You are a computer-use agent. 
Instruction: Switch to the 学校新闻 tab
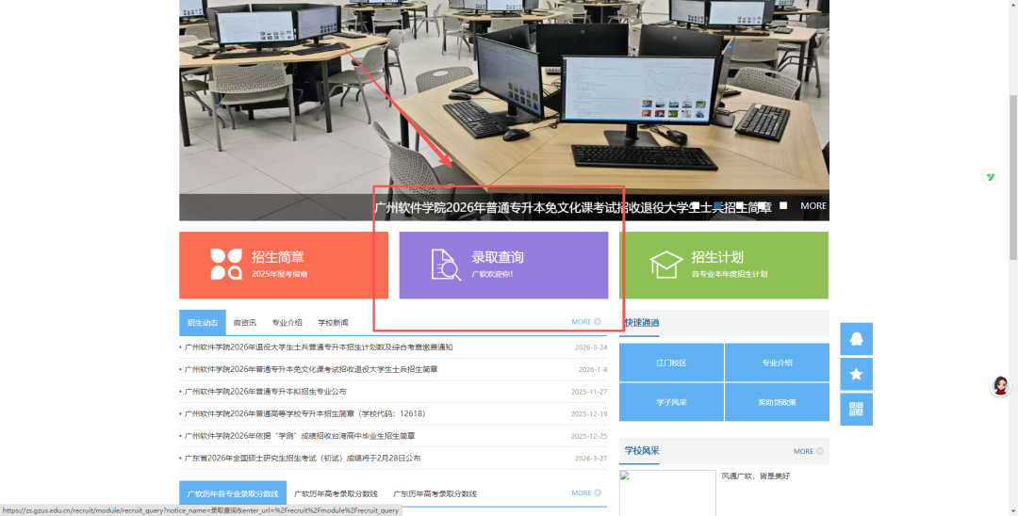click(333, 323)
